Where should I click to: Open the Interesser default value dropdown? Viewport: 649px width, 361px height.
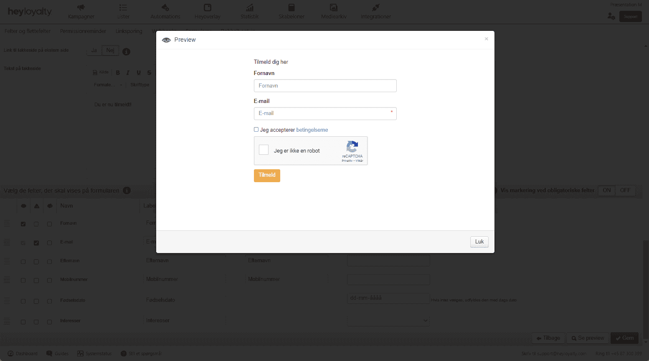pyautogui.click(x=388, y=321)
